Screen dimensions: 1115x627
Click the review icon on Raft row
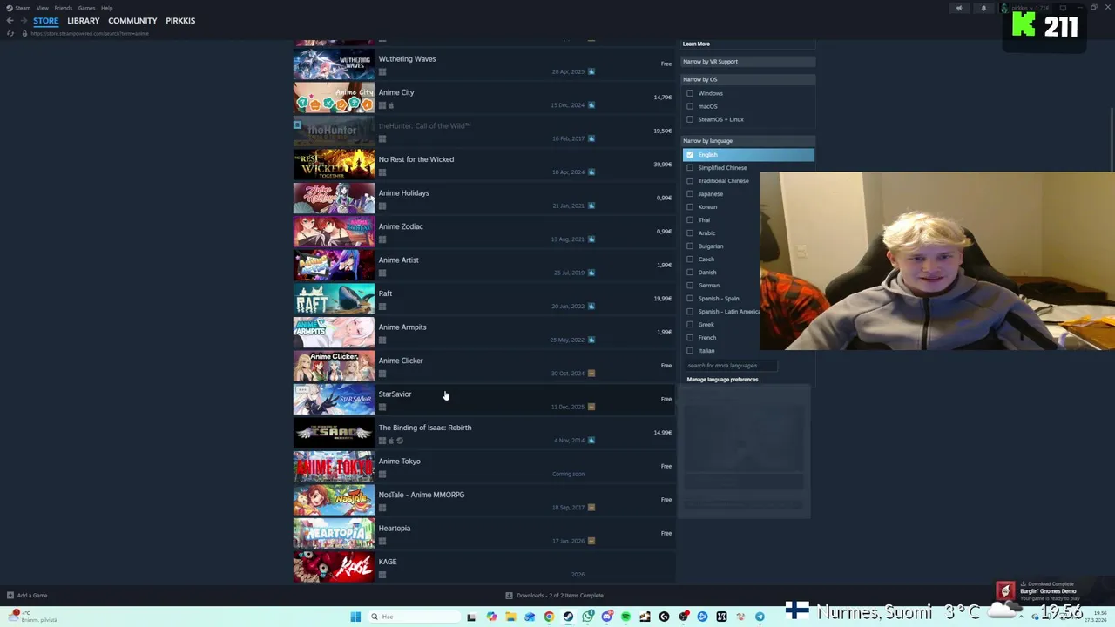(x=591, y=307)
